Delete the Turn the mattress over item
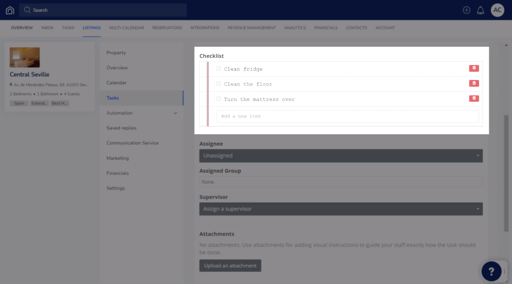The height and width of the screenshot is (284, 512). [474, 98]
